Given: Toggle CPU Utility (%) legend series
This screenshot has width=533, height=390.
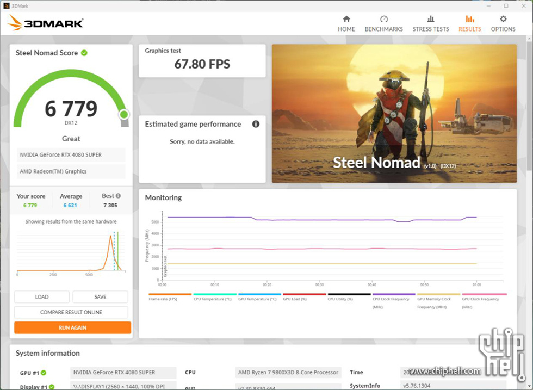Looking at the screenshot, I should [x=349, y=297].
